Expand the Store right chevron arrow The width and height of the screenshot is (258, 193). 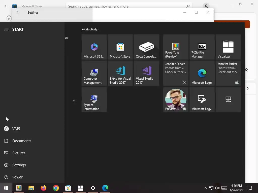(248, 88)
